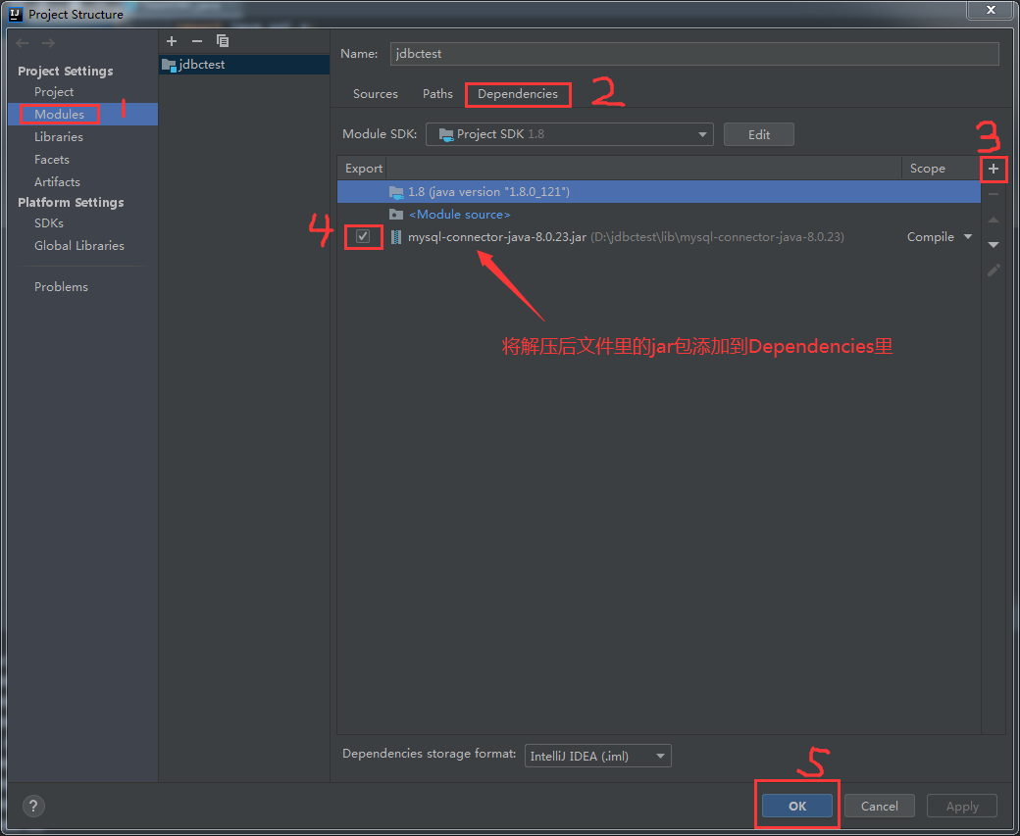Add a dependency with the plus icon
Image resolution: width=1020 pixels, height=836 pixels.
pyautogui.click(x=994, y=169)
